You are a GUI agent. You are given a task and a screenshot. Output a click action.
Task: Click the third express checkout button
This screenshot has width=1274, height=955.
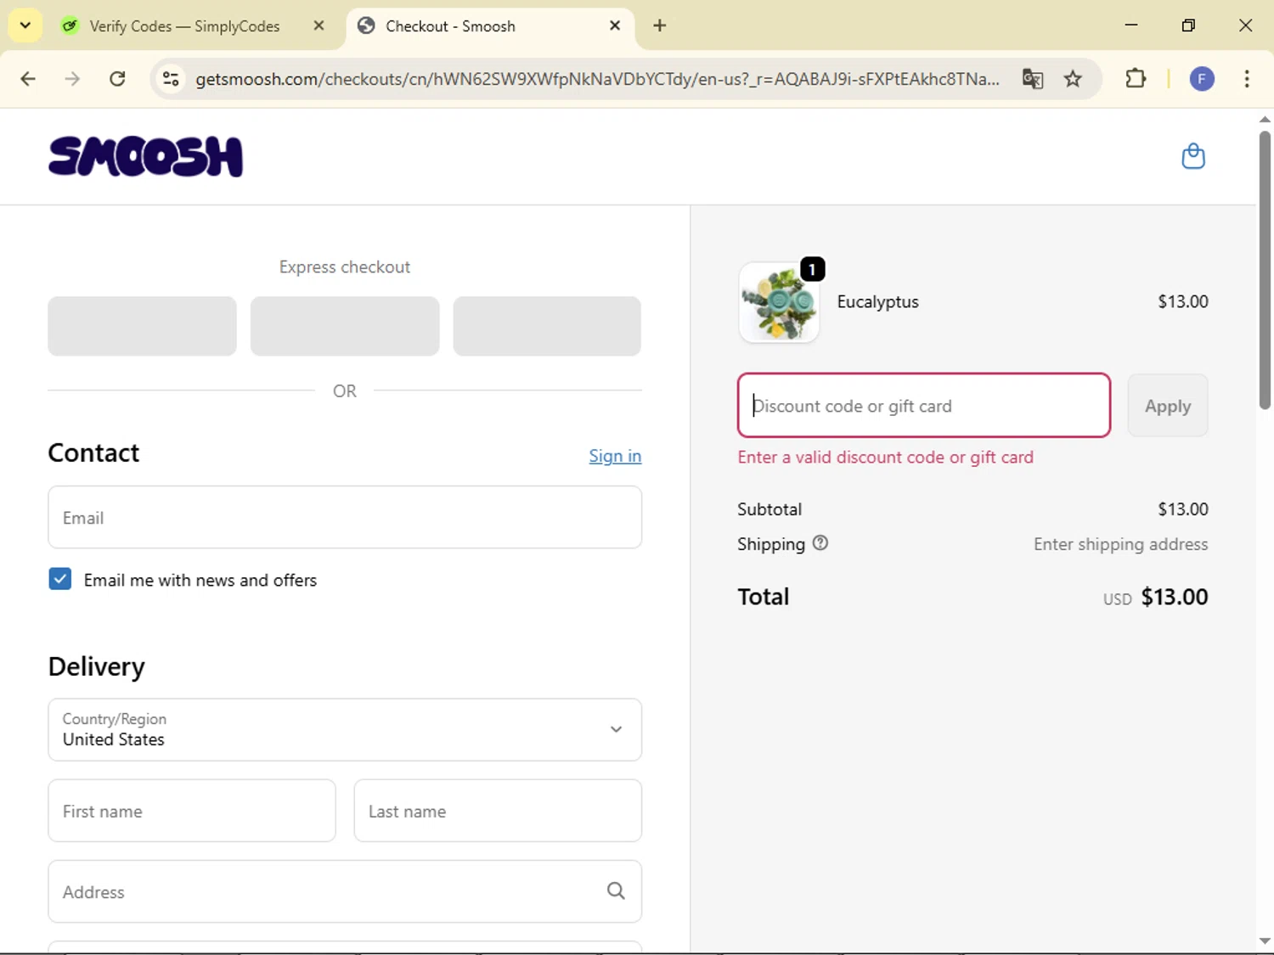(x=547, y=326)
